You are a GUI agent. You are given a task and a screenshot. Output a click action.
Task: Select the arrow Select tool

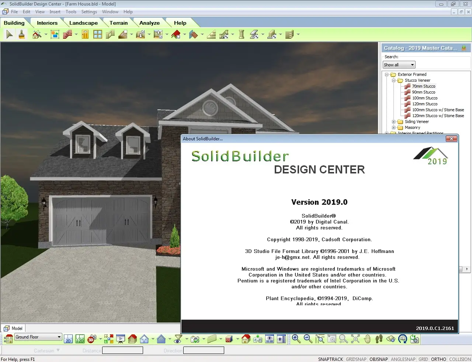pos(10,35)
